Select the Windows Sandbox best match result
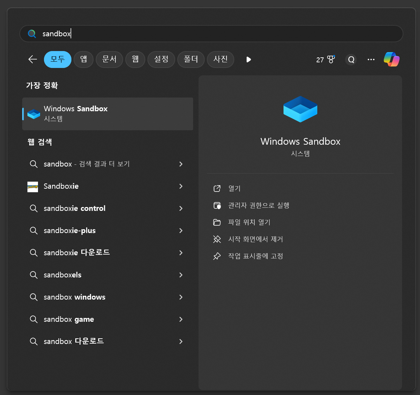420x395 pixels. click(108, 114)
